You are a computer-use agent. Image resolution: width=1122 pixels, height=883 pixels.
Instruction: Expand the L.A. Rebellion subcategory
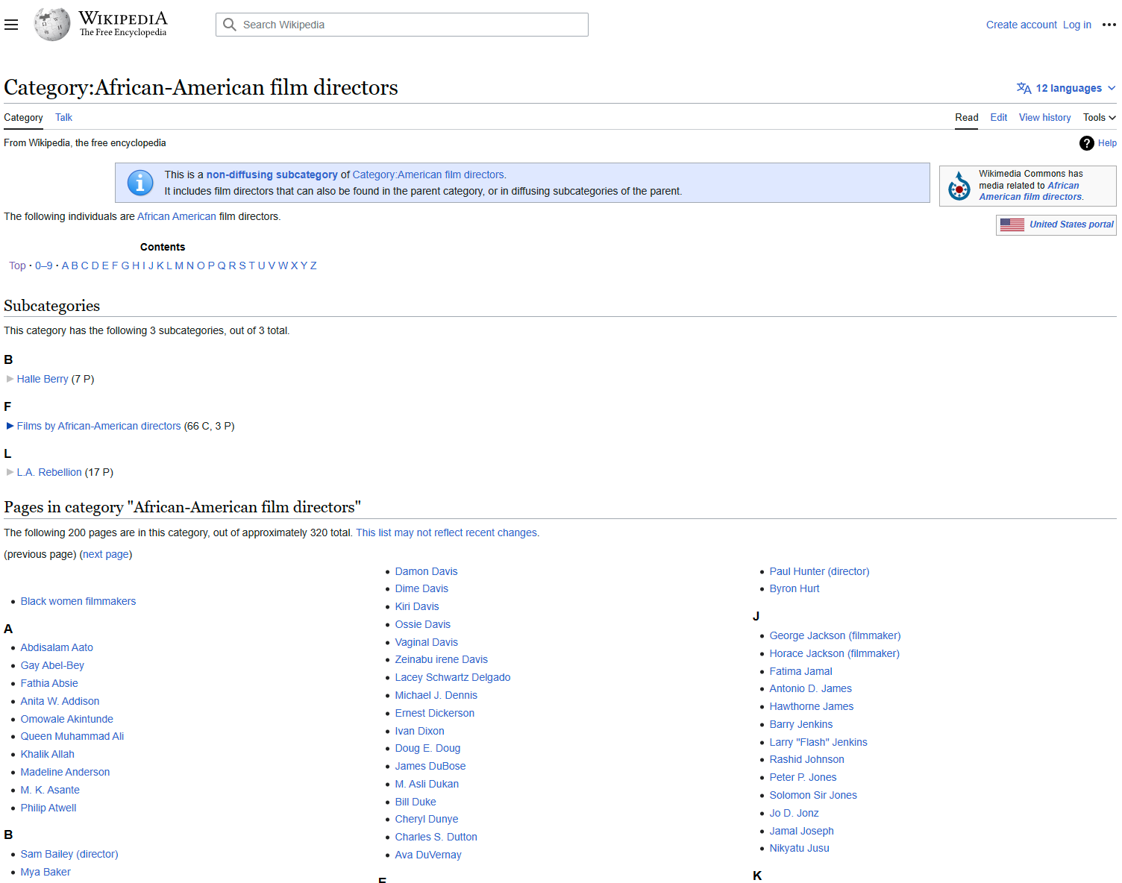tap(10, 472)
